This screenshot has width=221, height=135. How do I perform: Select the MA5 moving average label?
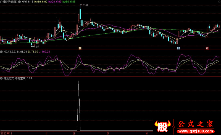click(x=28, y=2)
